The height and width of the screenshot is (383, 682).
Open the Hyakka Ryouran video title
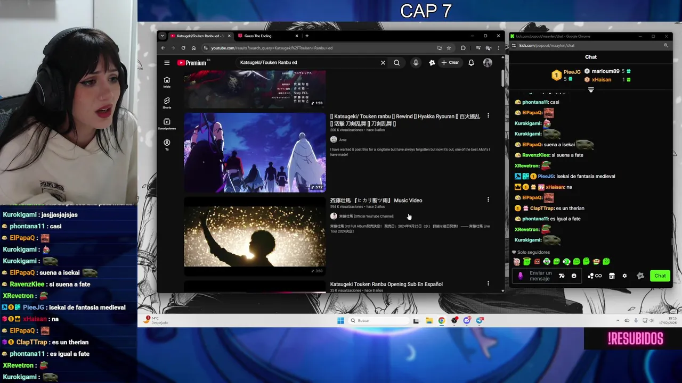click(405, 120)
